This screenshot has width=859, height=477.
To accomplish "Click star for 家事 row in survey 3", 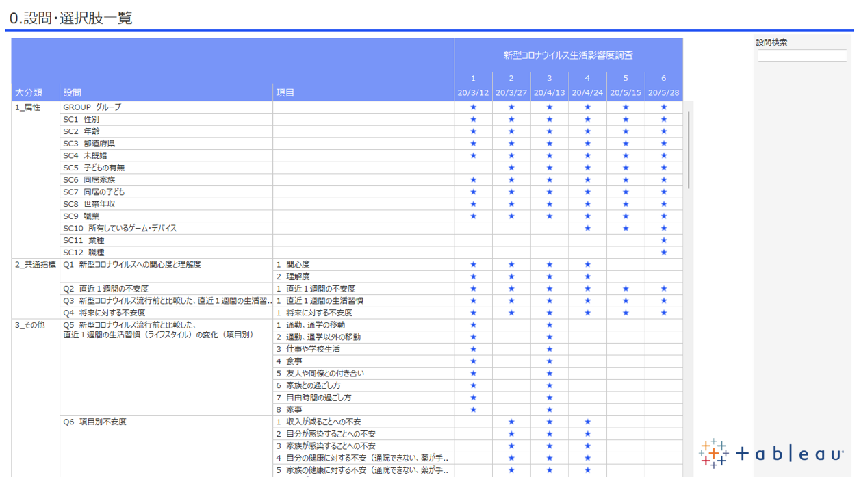I will coord(550,410).
